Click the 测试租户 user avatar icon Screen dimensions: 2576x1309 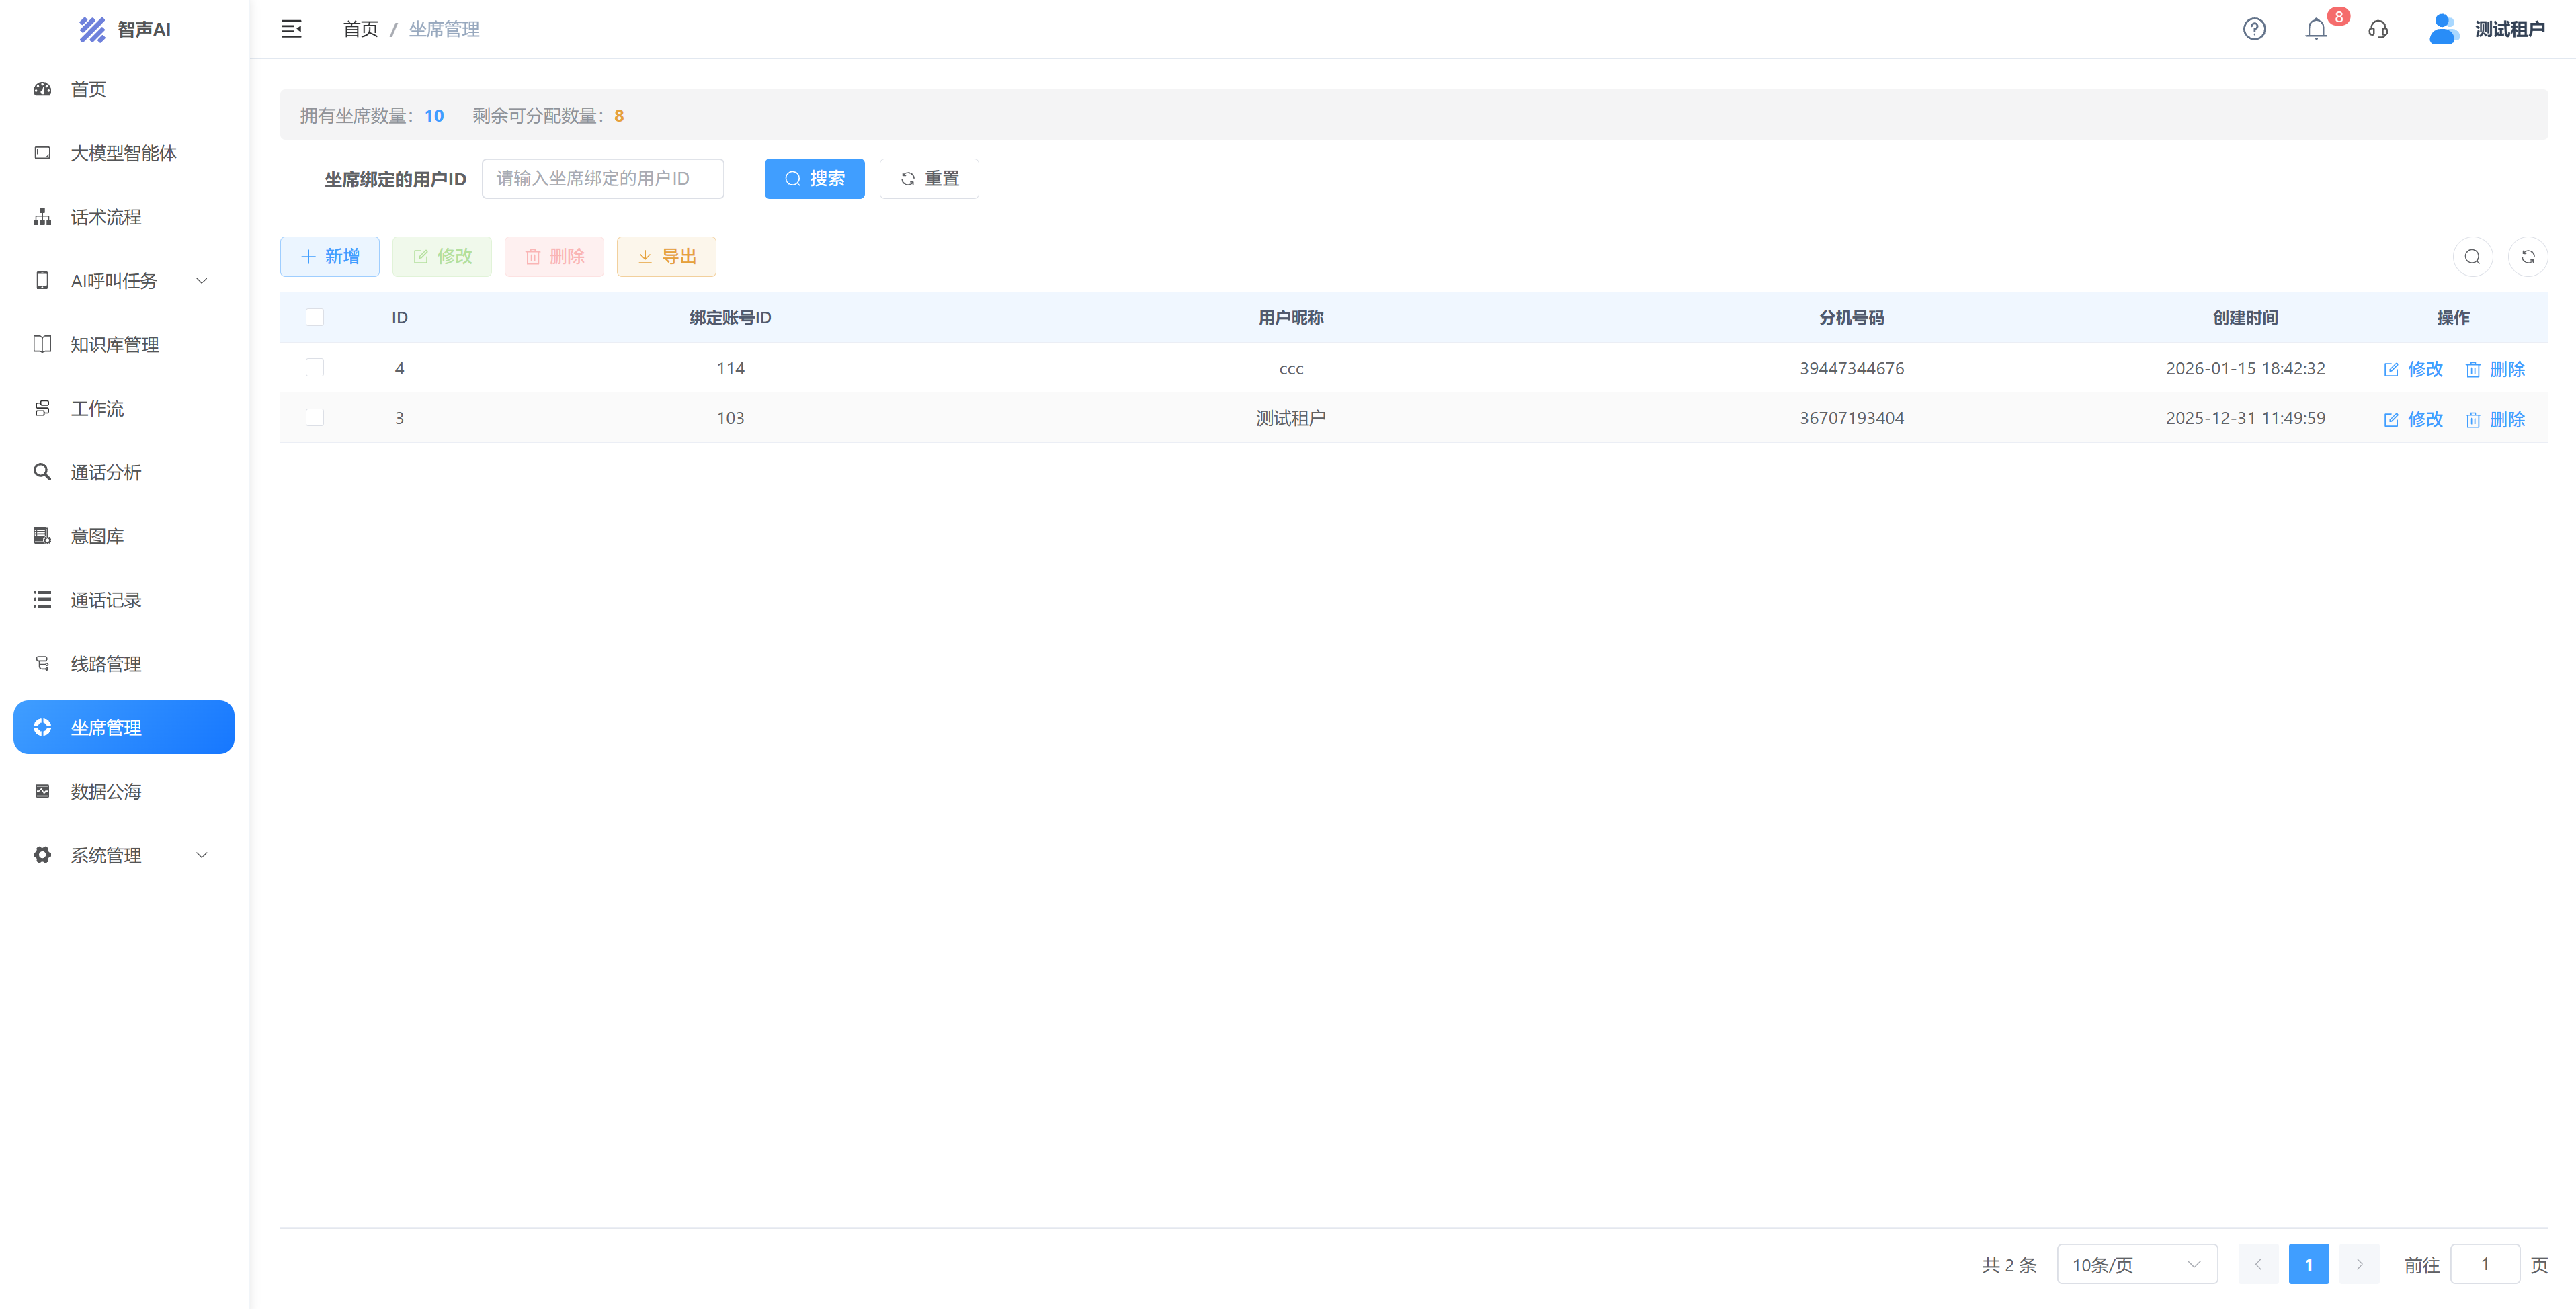point(2443,29)
